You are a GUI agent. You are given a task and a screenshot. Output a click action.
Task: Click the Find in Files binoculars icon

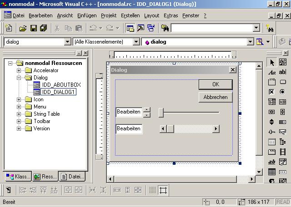[x=165, y=28]
